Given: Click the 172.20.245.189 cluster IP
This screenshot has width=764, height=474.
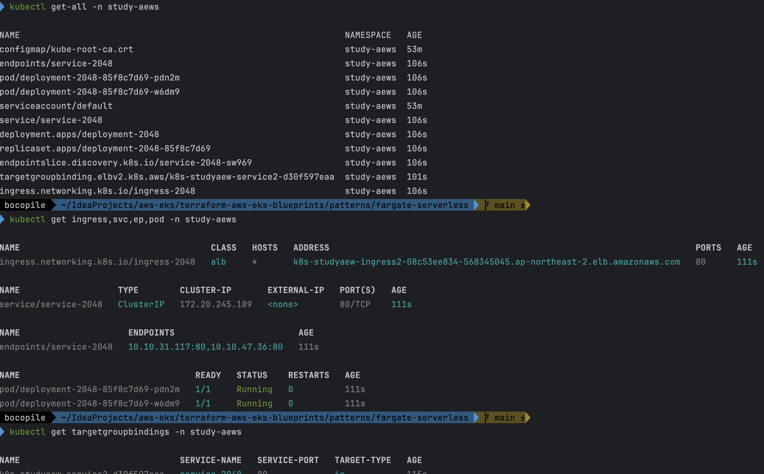Looking at the screenshot, I should click(216, 304).
